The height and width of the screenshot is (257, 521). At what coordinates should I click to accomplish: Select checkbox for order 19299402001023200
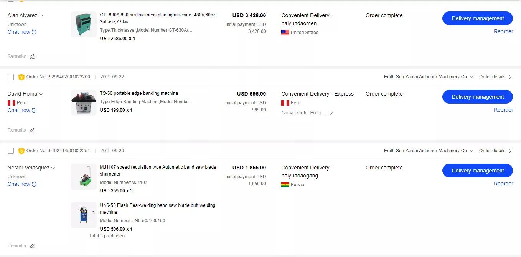[11, 77]
